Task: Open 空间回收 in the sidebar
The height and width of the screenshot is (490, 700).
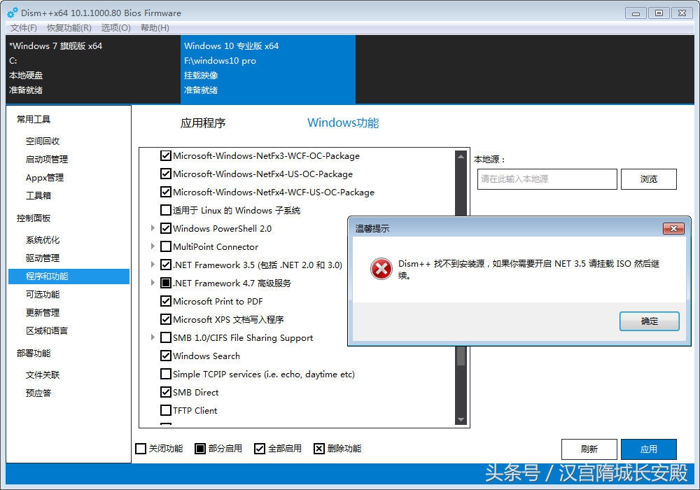Action: click(x=43, y=141)
